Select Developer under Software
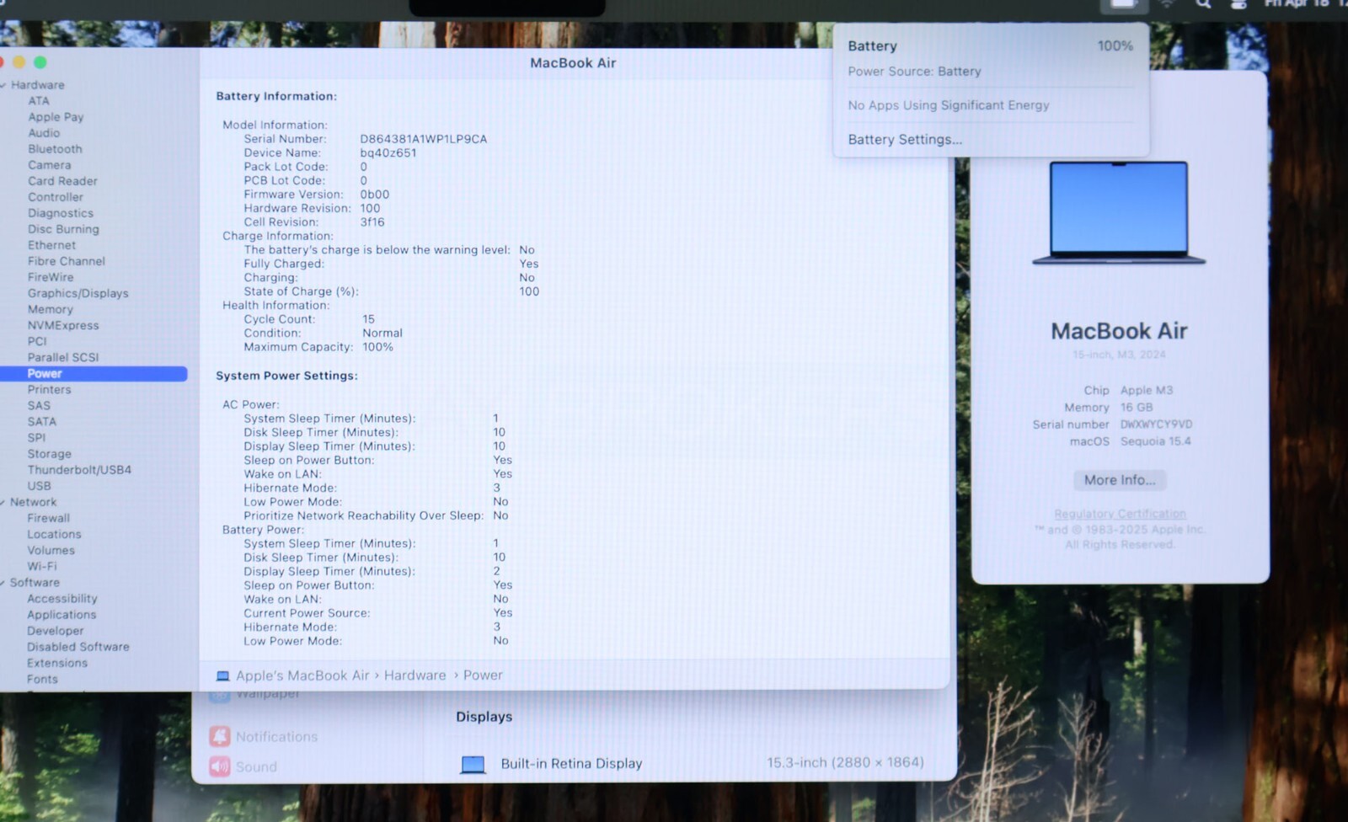1348x822 pixels. [55, 631]
